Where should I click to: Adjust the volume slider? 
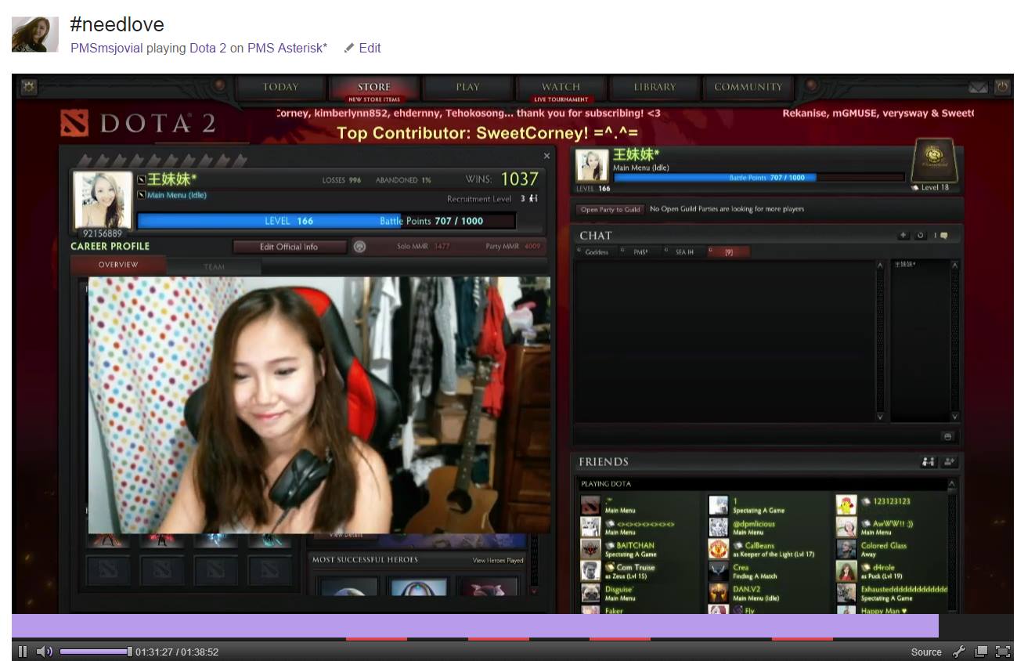click(96, 652)
